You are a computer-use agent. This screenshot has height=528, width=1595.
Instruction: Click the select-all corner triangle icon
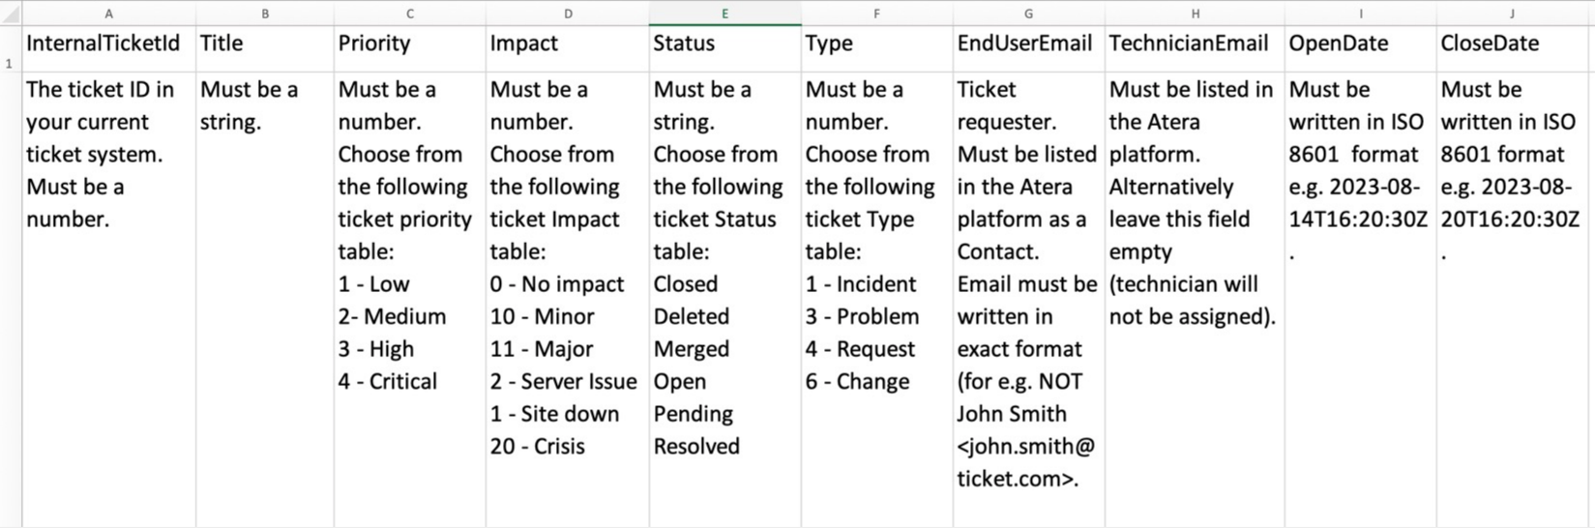click(11, 14)
